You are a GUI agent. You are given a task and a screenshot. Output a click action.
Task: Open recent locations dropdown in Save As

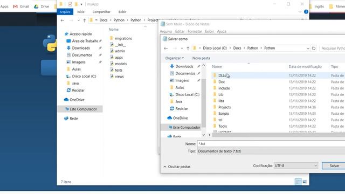(x=182, y=48)
